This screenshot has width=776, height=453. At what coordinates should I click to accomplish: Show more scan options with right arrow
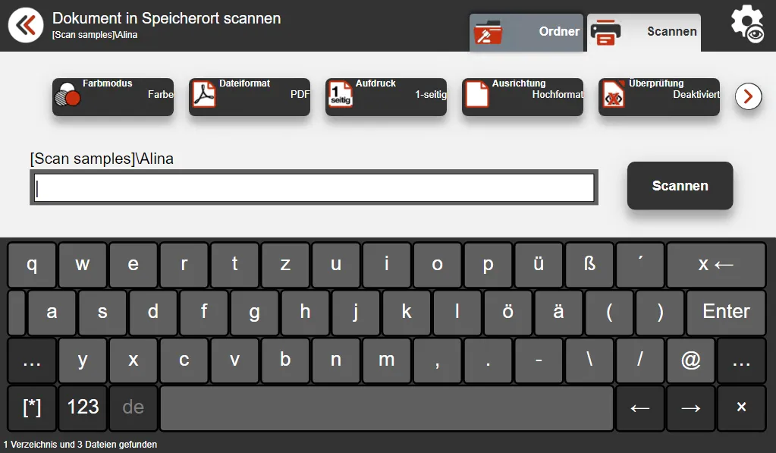point(748,96)
